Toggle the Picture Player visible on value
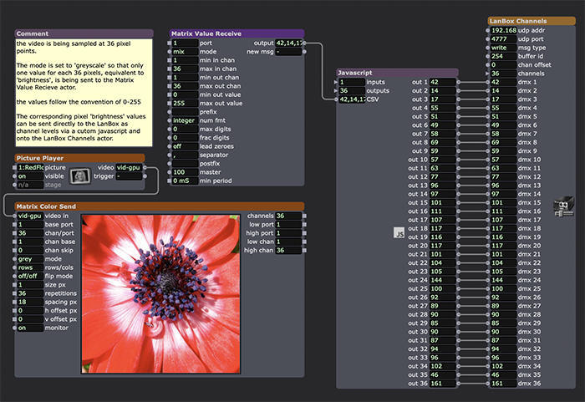This screenshot has height=402, width=585. [x=31, y=176]
